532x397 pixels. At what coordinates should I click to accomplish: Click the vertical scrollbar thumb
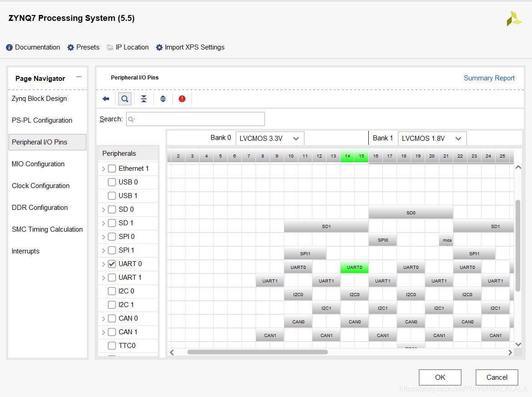pos(518,246)
